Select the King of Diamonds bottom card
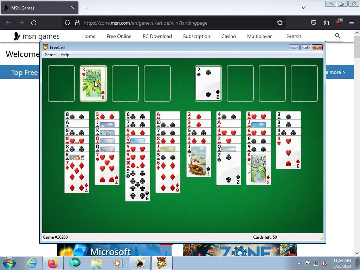360x270 pixels. pyautogui.click(x=258, y=168)
